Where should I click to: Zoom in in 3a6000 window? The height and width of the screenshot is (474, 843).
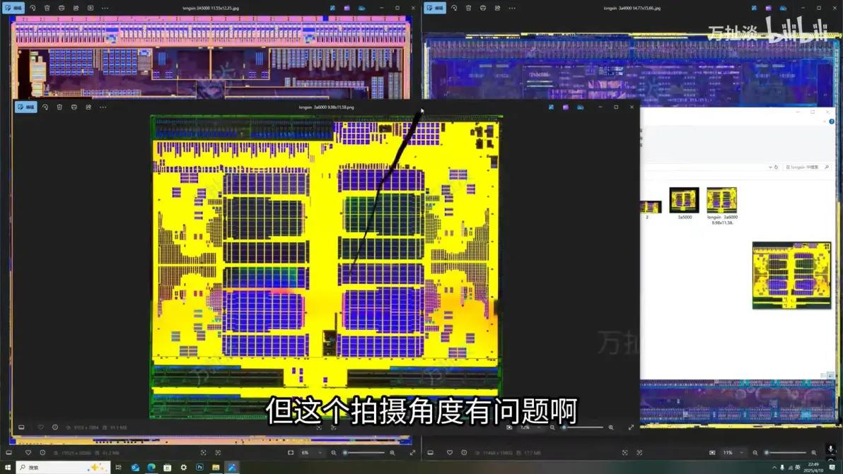coord(611,427)
